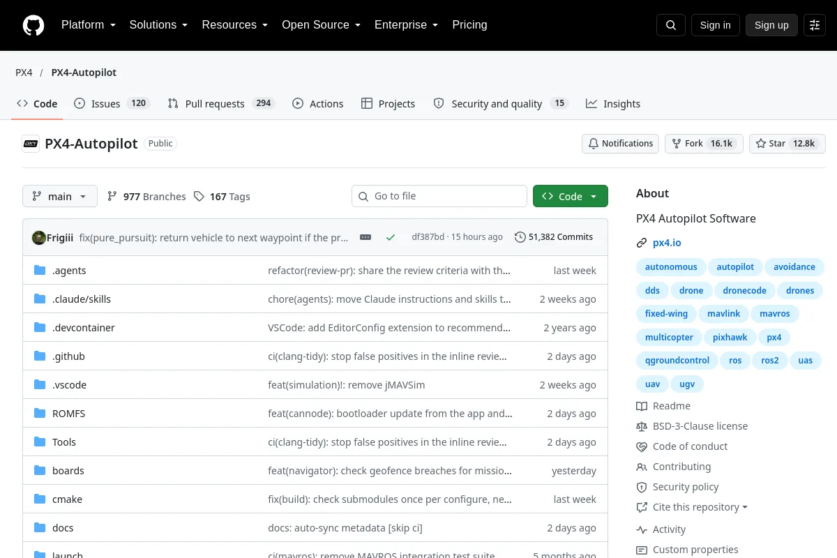The width and height of the screenshot is (837, 558).
Task: Open the Contributing link
Action: coord(681,467)
